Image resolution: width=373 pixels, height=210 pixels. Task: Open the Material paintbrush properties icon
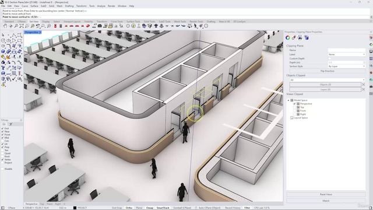tap(294, 37)
